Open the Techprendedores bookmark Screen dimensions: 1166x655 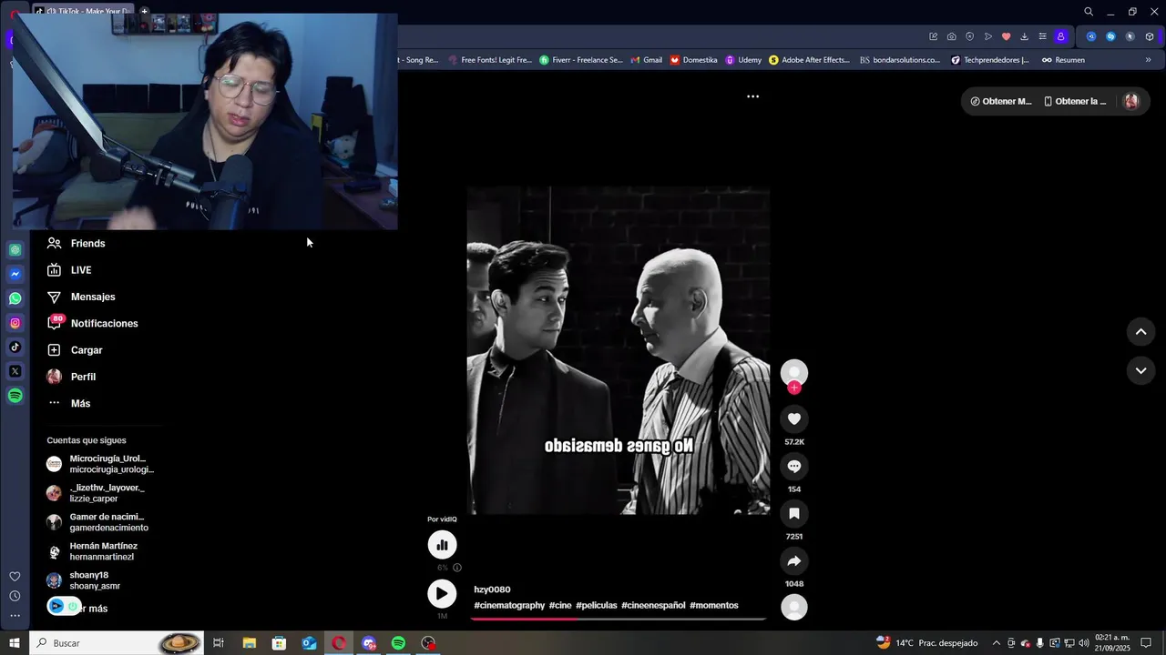point(989,60)
